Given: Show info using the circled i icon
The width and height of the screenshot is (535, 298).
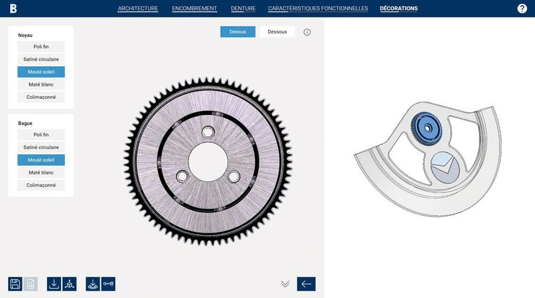Looking at the screenshot, I should (307, 32).
